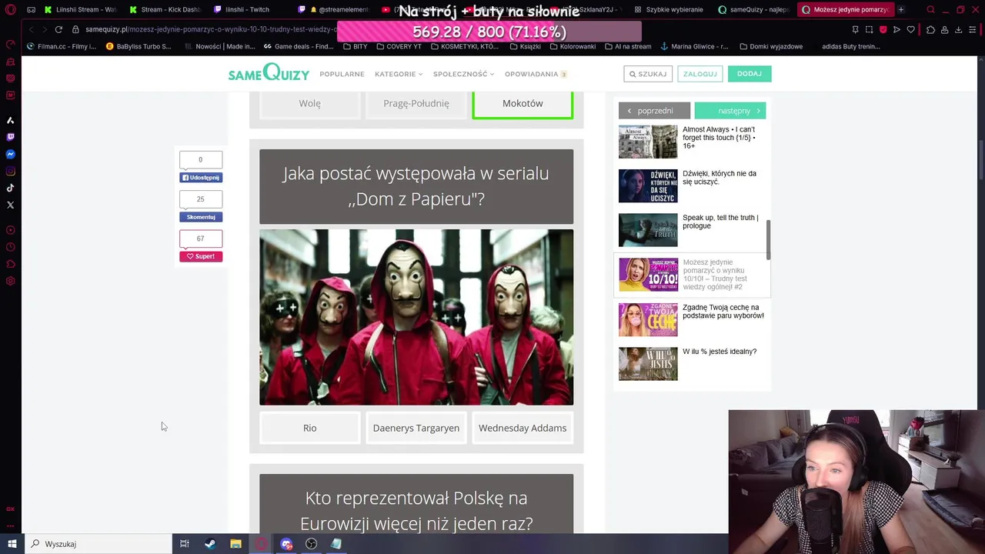
Task: Go to poprzedni quiz list
Action: 654,111
